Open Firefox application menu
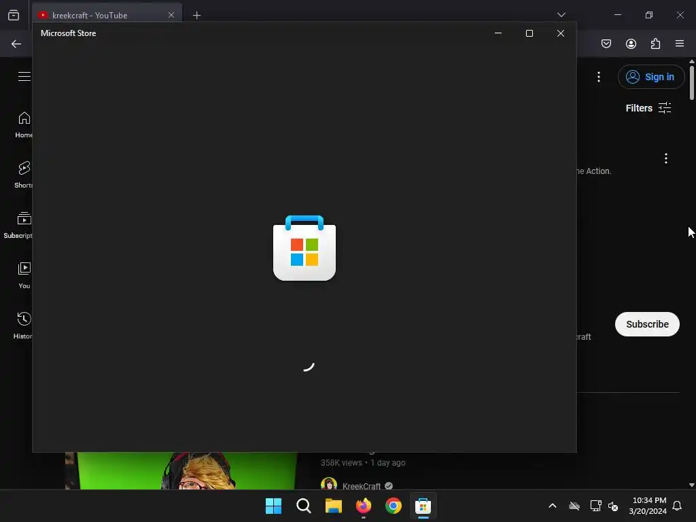696x522 pixels. [680, 43]
